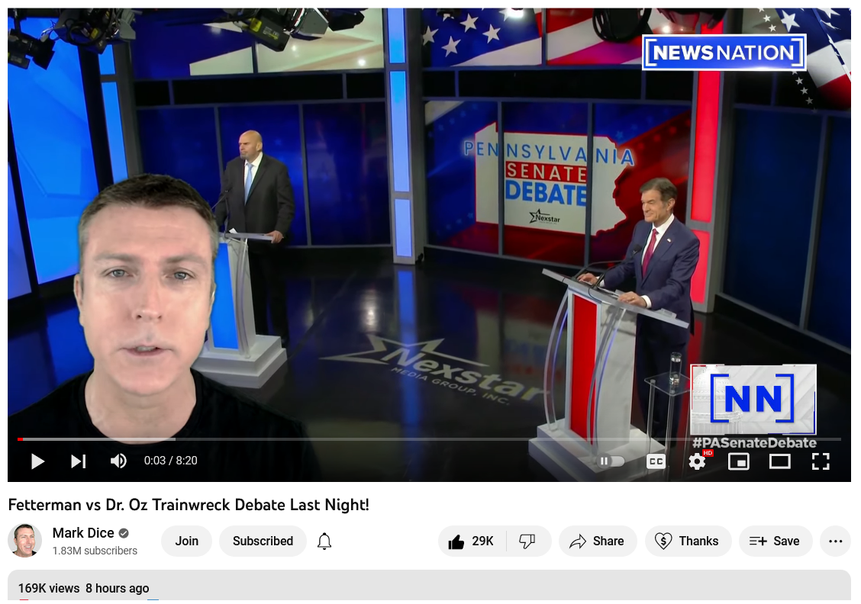Click the Join membership button
861x604 pixels.
click(x=187, y=541)
